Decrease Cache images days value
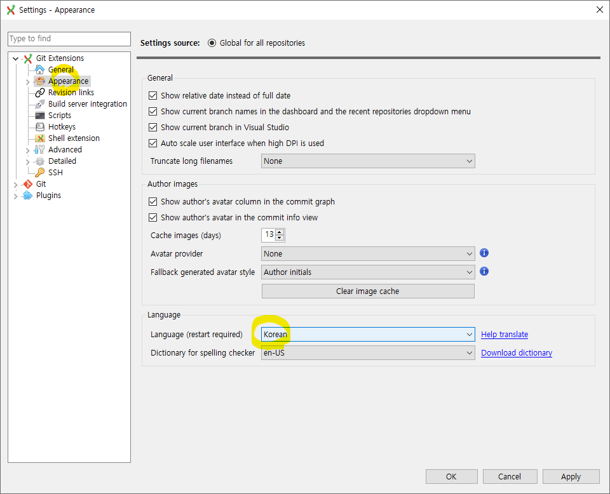The image size is (610, 494). [280, 237]
